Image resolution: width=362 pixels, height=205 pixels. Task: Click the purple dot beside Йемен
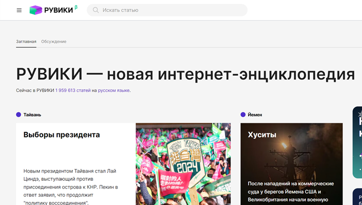click(243, 115)
